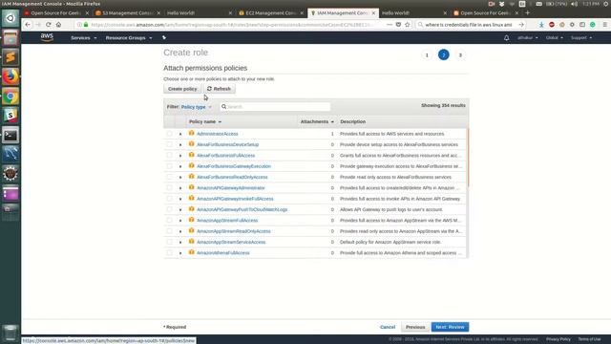
Task: Expand the AdministratorAccess policy row arrow
Action: point(180,134)
